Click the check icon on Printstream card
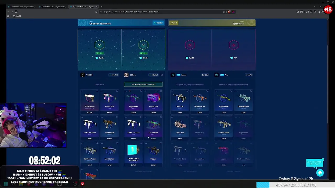 pos(97,91)
